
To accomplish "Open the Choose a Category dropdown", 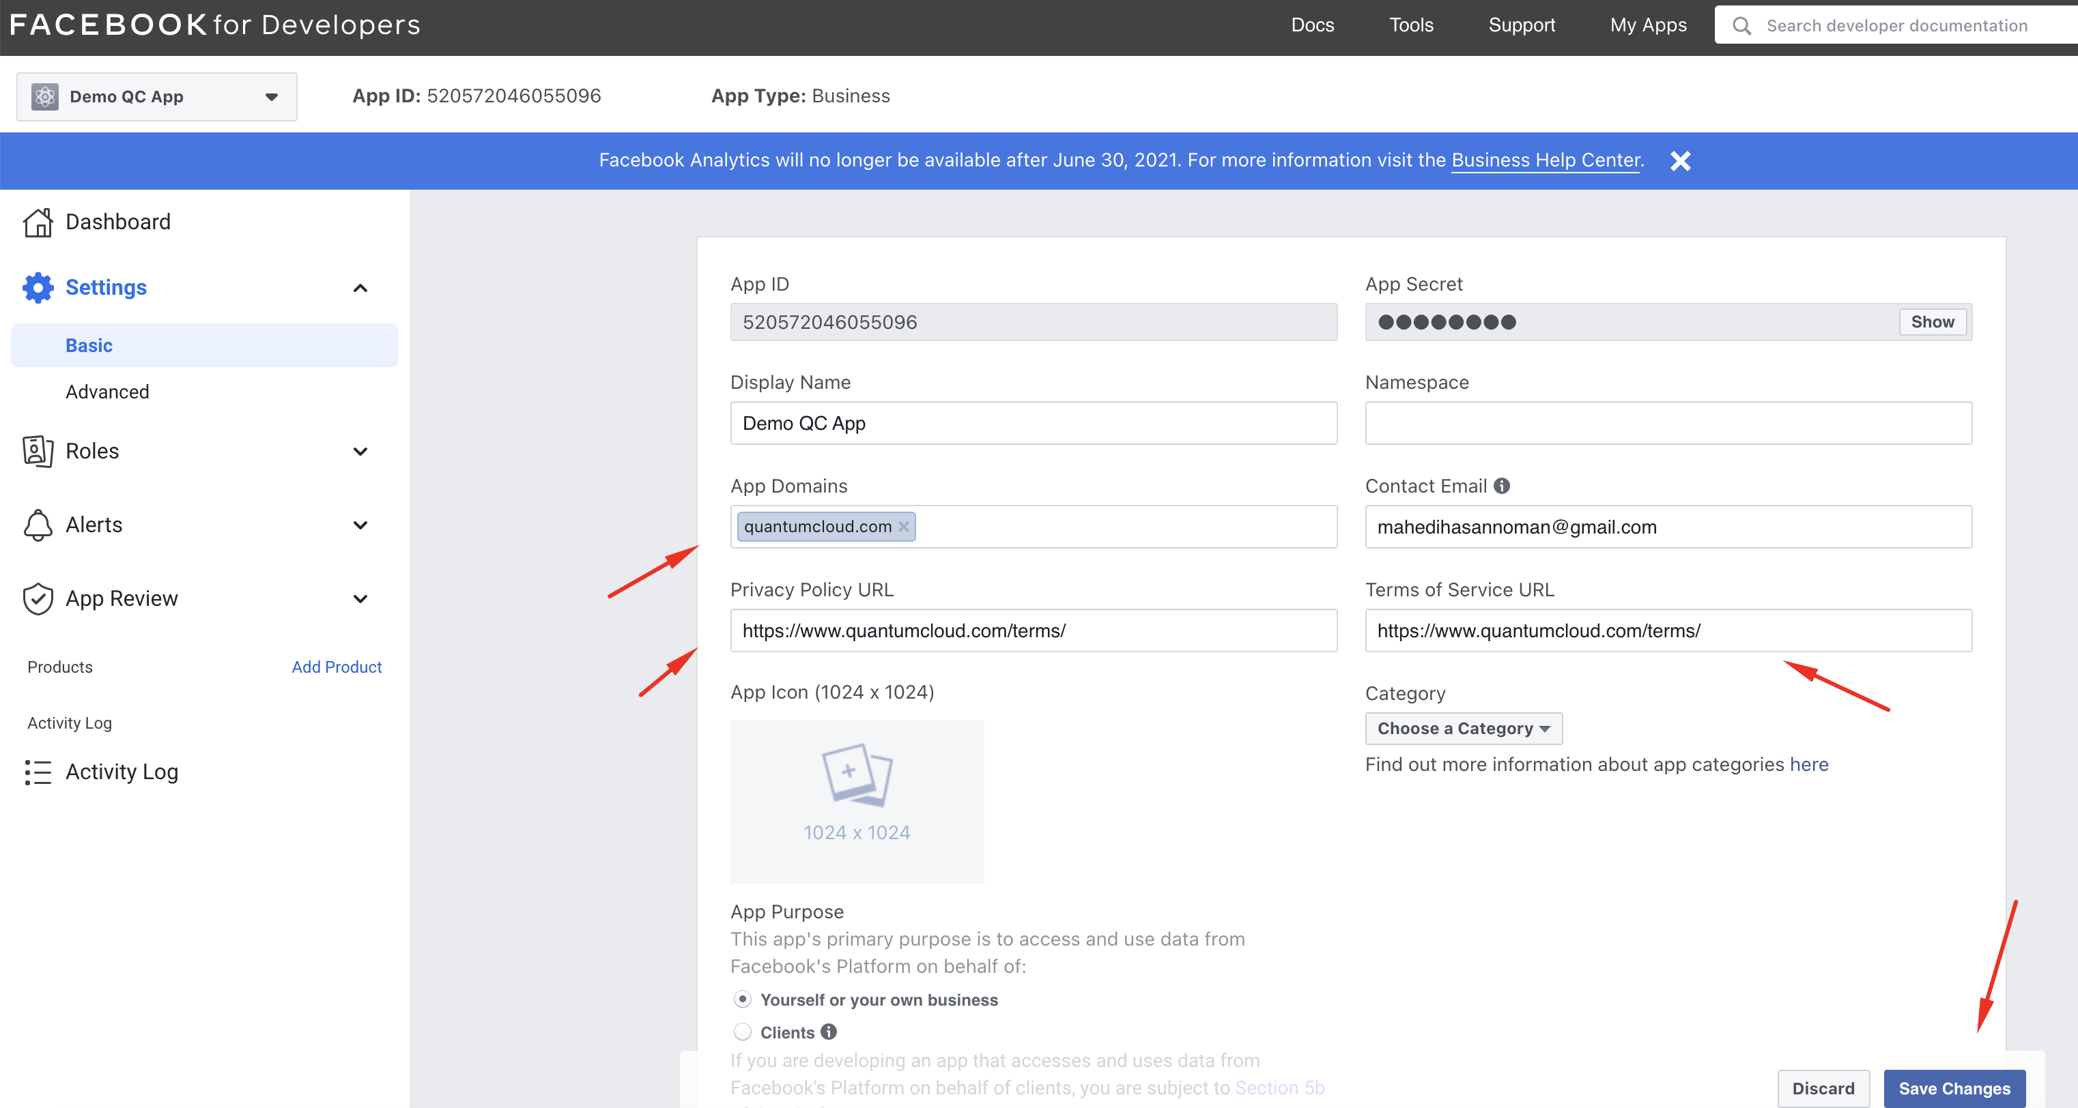I will 1464,729.
